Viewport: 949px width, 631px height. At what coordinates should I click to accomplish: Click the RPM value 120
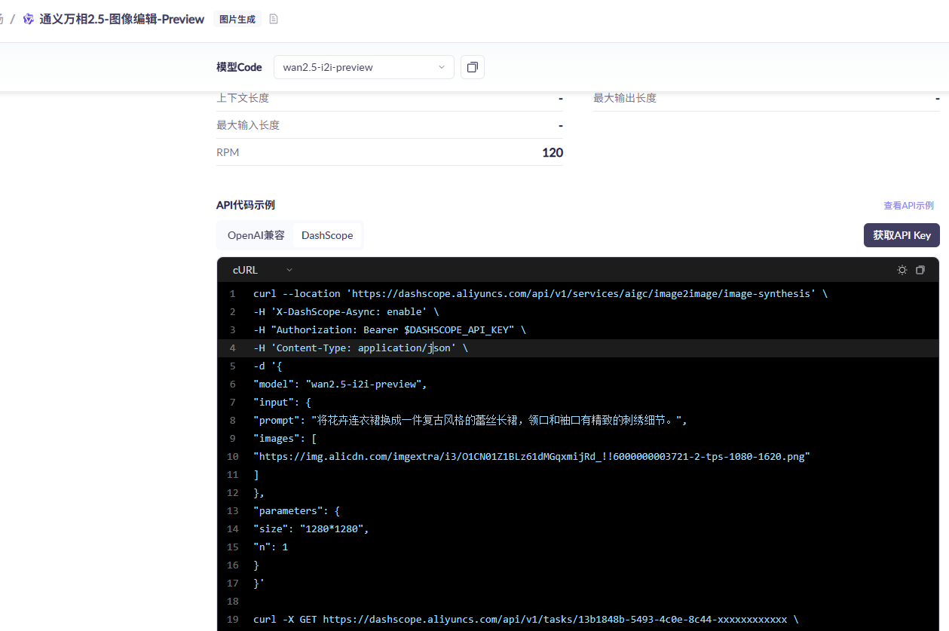(x=552, y=152)
